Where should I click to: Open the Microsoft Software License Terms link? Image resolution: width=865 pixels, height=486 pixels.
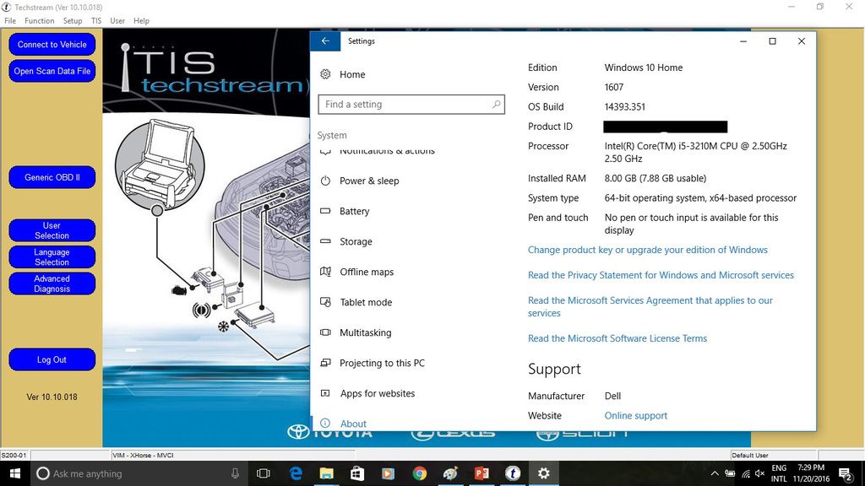point(617,338)
